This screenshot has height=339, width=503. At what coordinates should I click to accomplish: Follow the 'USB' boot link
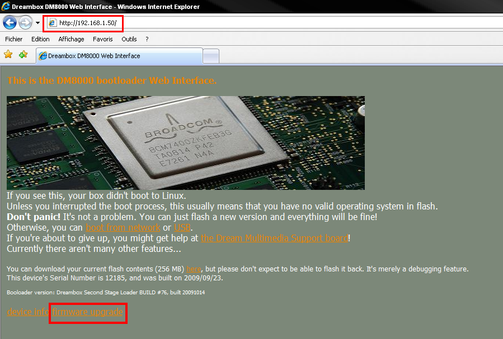(x=182, y=228)
